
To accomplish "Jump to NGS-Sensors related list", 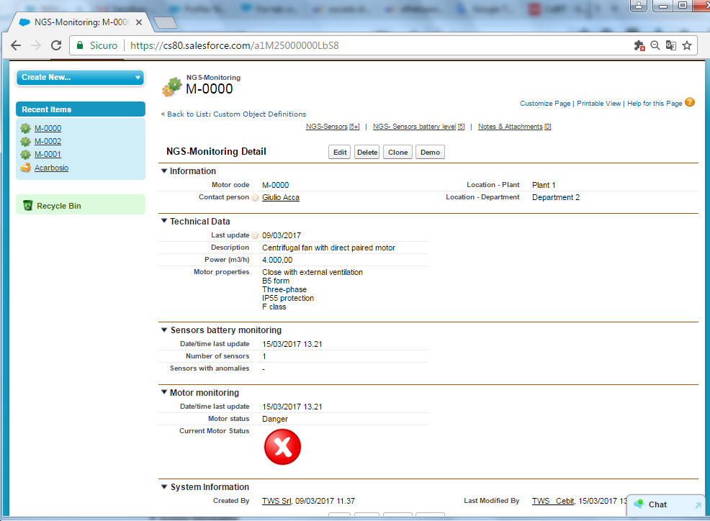I will click(x=333, y=127).
